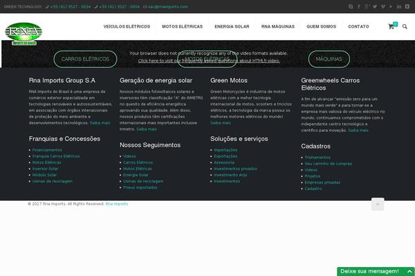Expand the Deixe sua mensagem chat arrow

pyautogui.click(x=409, y=271)
